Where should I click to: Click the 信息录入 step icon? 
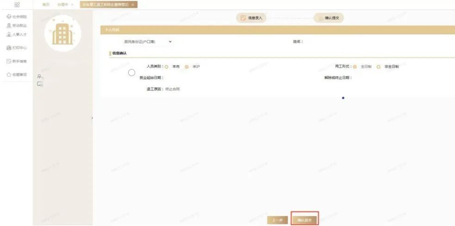point(243,18)
